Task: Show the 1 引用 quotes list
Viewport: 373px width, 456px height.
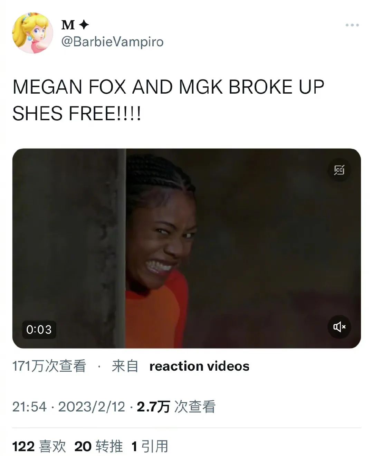Action: pyautogui.click(x=150, y=446)
